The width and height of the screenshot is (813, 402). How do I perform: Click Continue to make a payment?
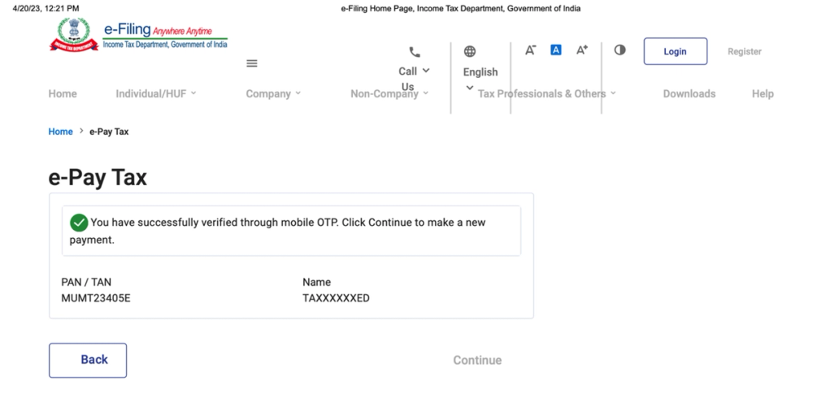point(477,360)
